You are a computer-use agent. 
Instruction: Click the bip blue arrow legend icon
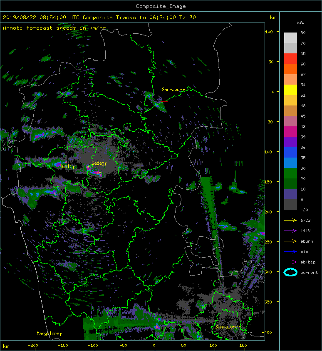290,252
